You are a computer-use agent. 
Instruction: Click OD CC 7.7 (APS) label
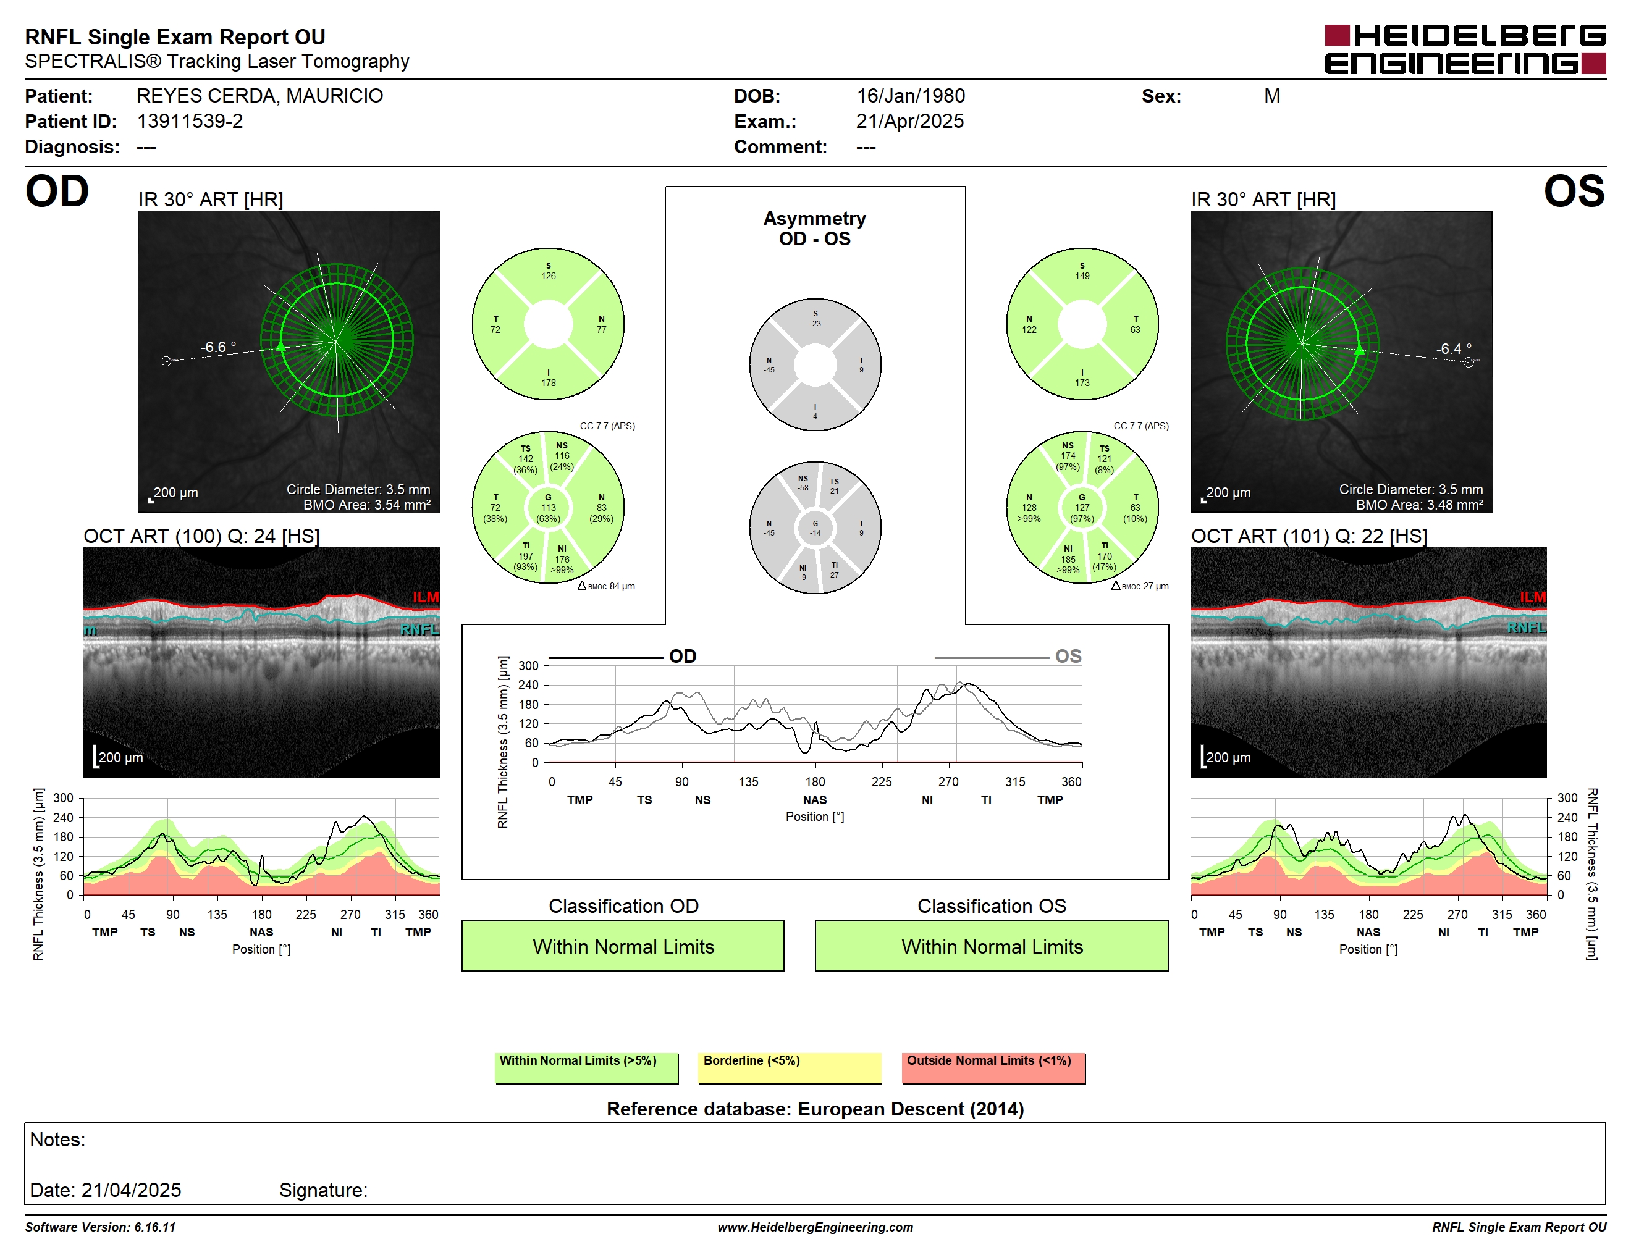click(607, 426)
